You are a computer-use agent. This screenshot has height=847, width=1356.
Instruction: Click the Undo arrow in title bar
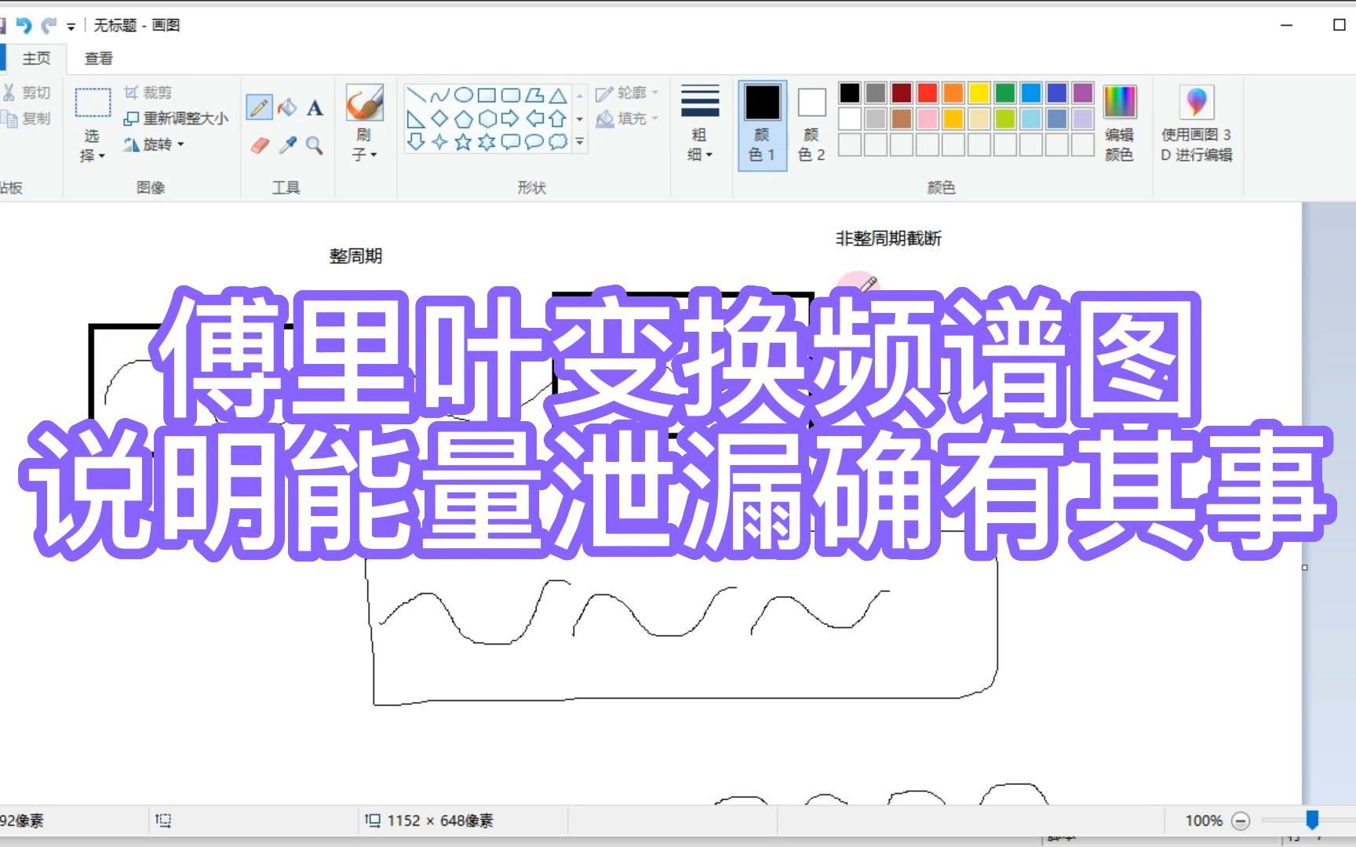point(24,25)
